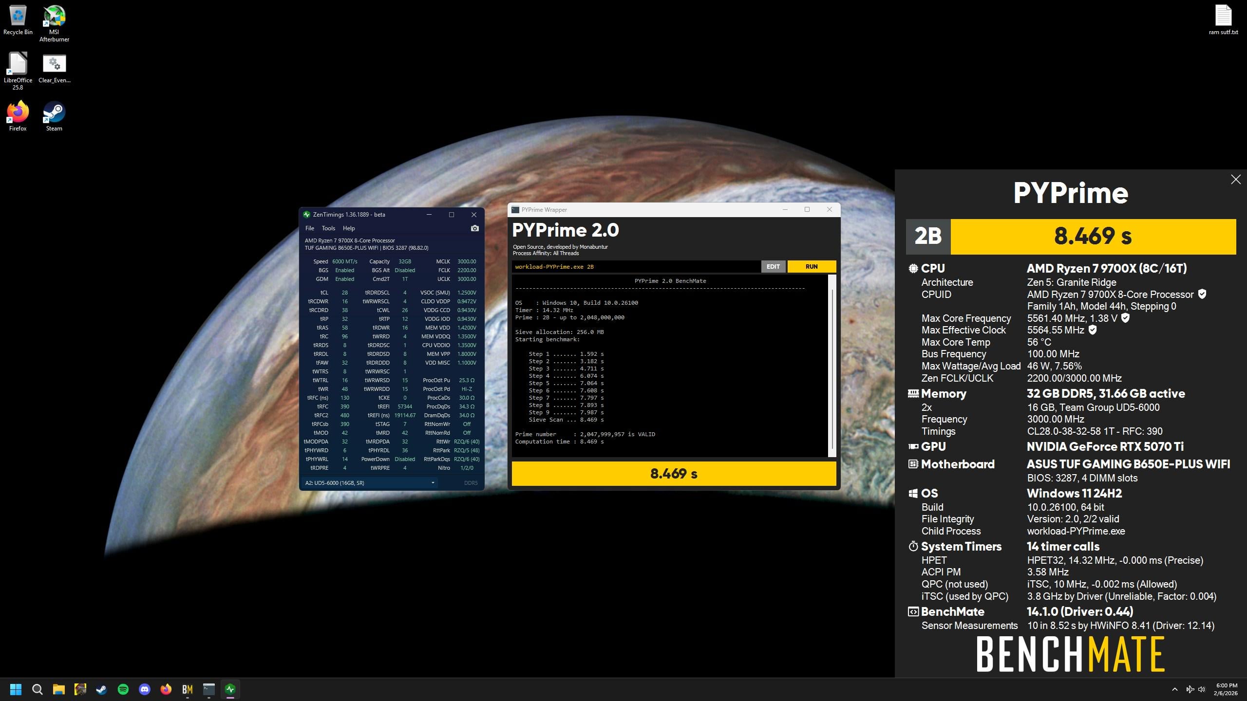Image resolution: width=1247 pixels, height=701 pixels.
Task: Show hidden system tray icons chevron
Action: (x=1174, y=689)
